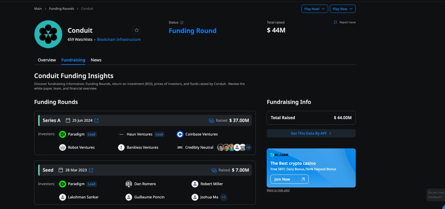Click Guillaume Poncin's avatar icon
This screenshot has height=209, width=445.
[129, 197]
